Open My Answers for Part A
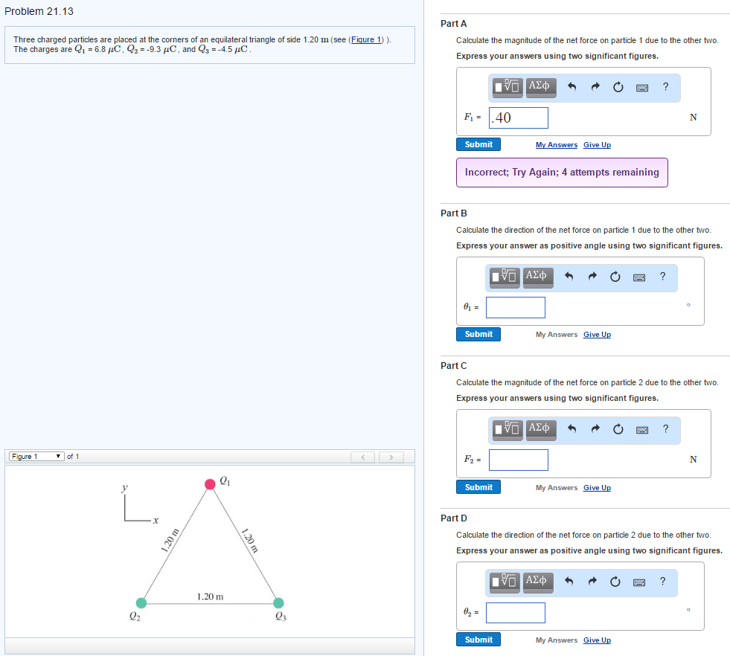The width and height of the screenshot is (730, 656). 556,144
